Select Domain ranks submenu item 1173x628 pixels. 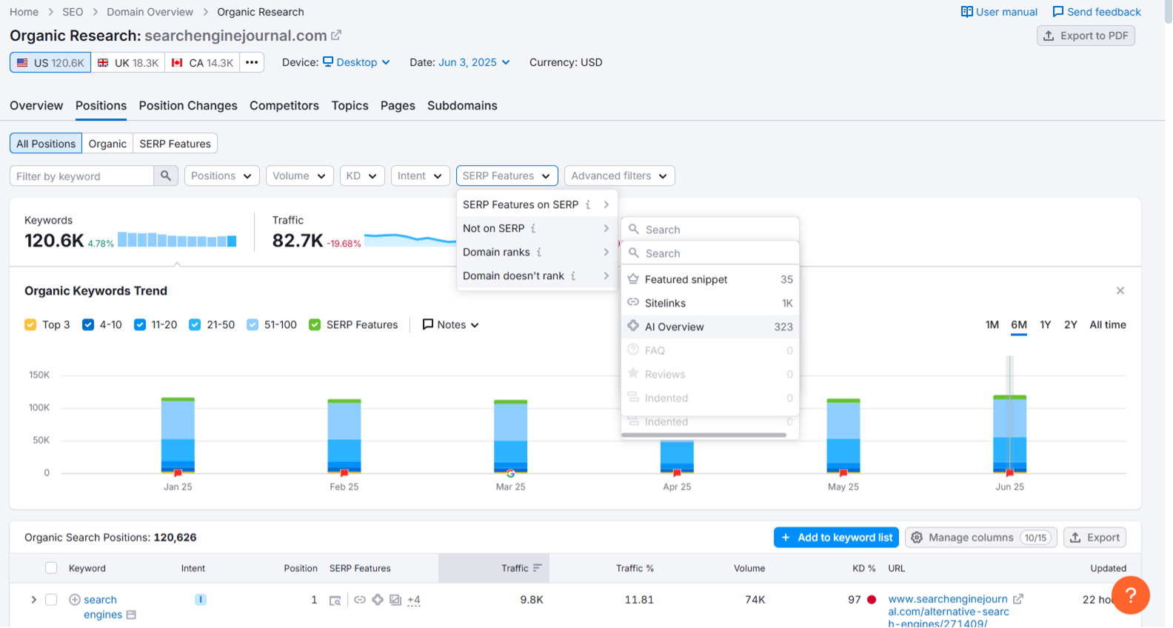(x=537, y=252)
